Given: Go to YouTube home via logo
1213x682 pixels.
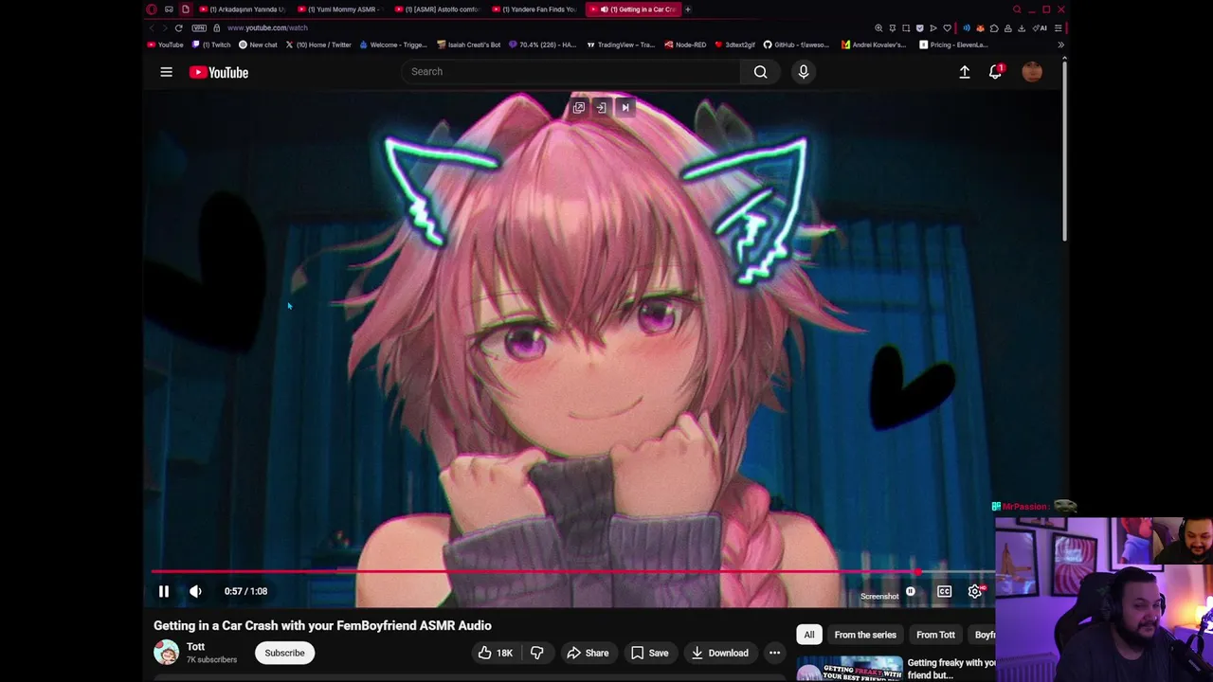Looking at the screenshot, I should click(219, 72).
